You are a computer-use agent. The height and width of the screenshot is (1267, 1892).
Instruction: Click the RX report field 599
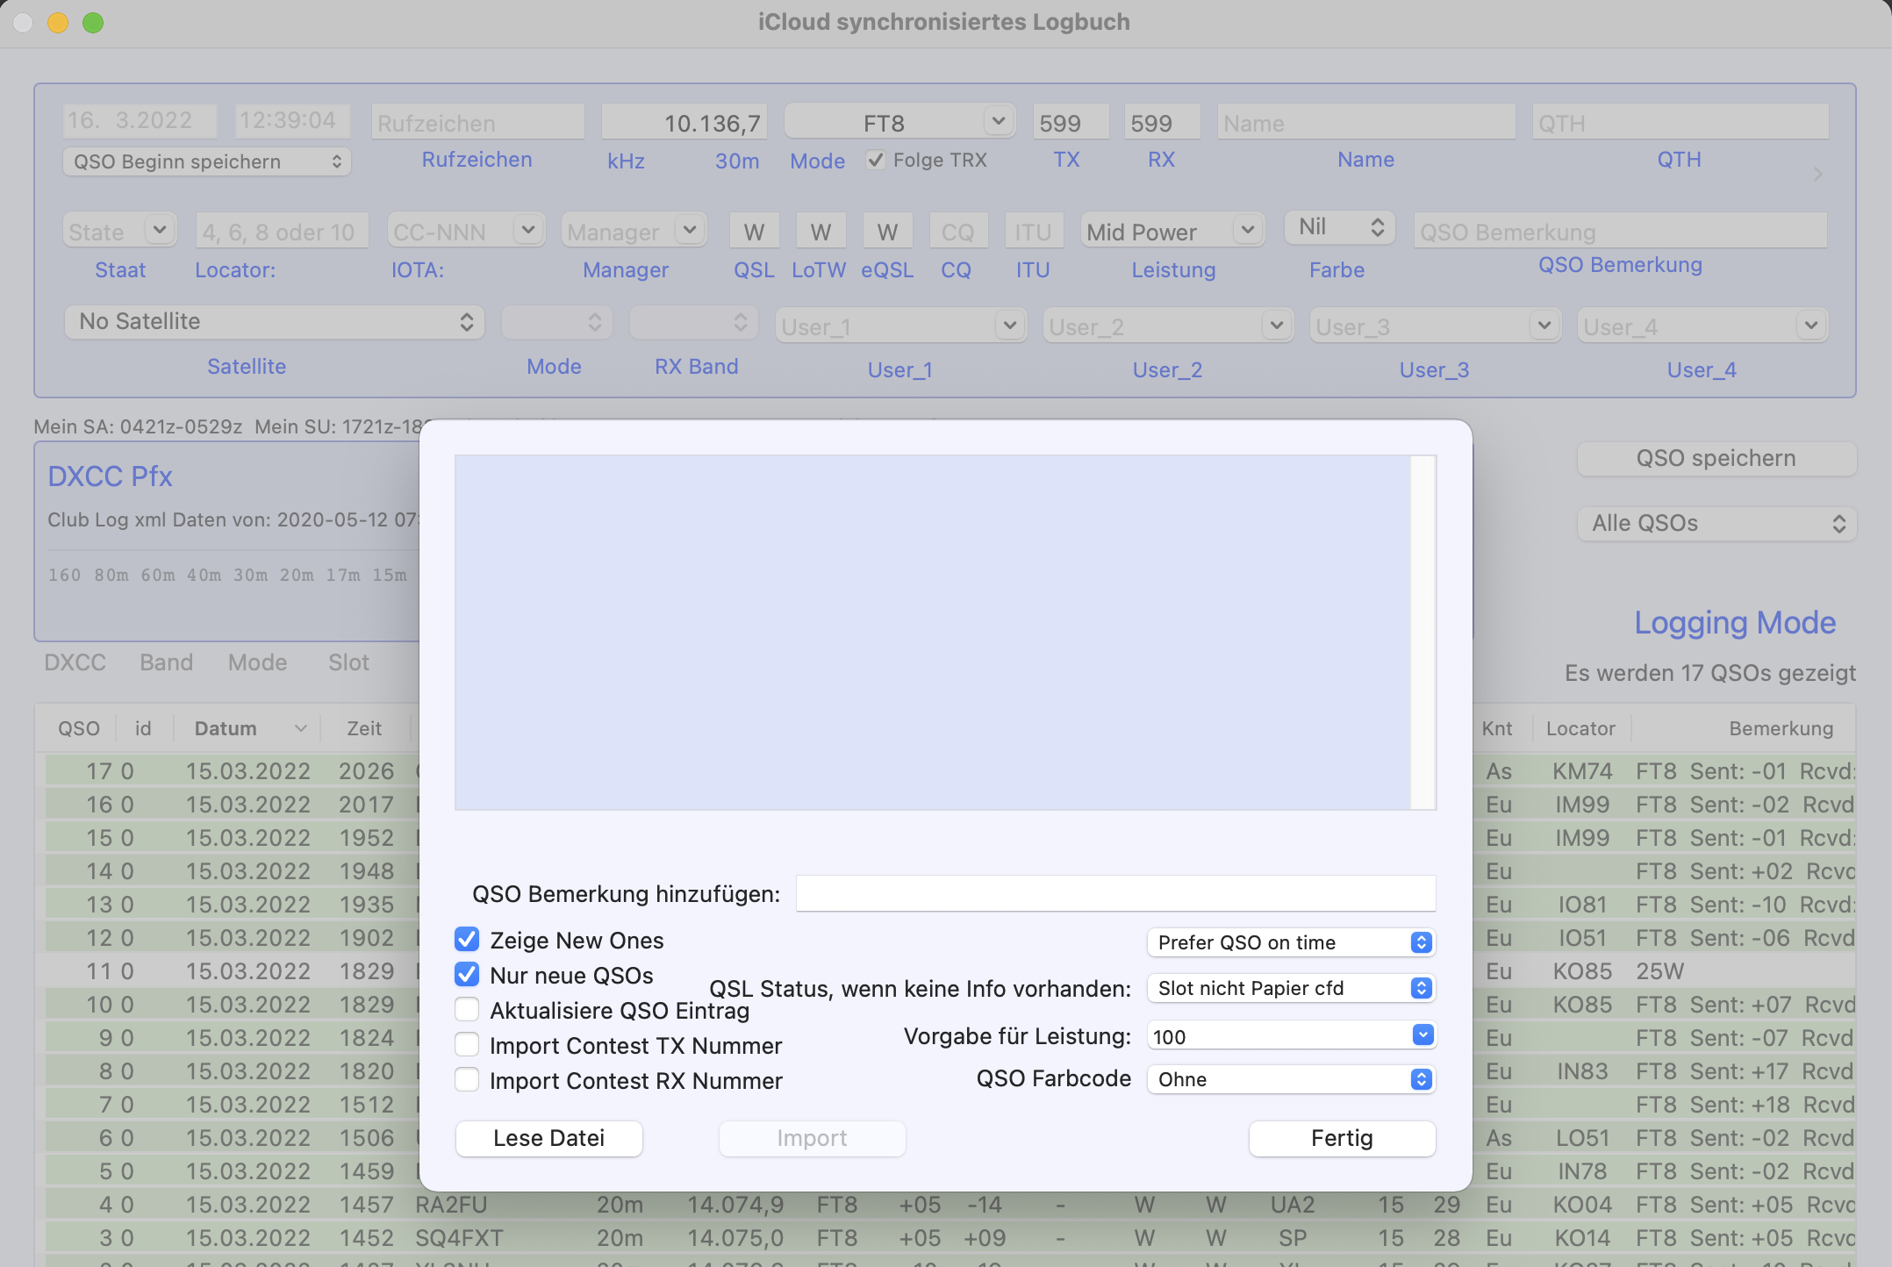(x=1163, y=122)
